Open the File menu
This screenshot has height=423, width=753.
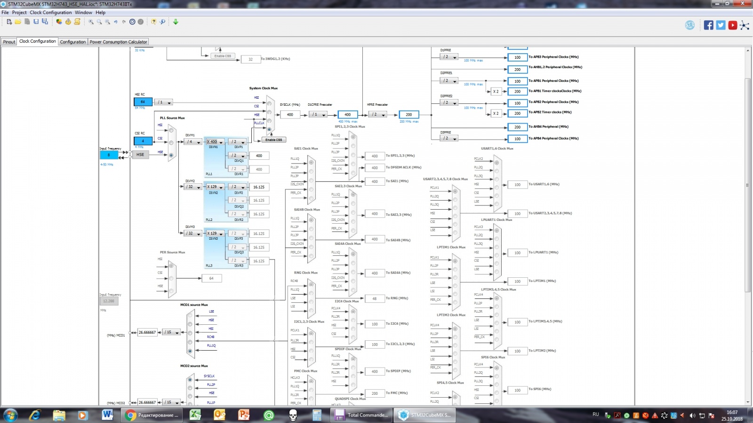coord(5,13)
